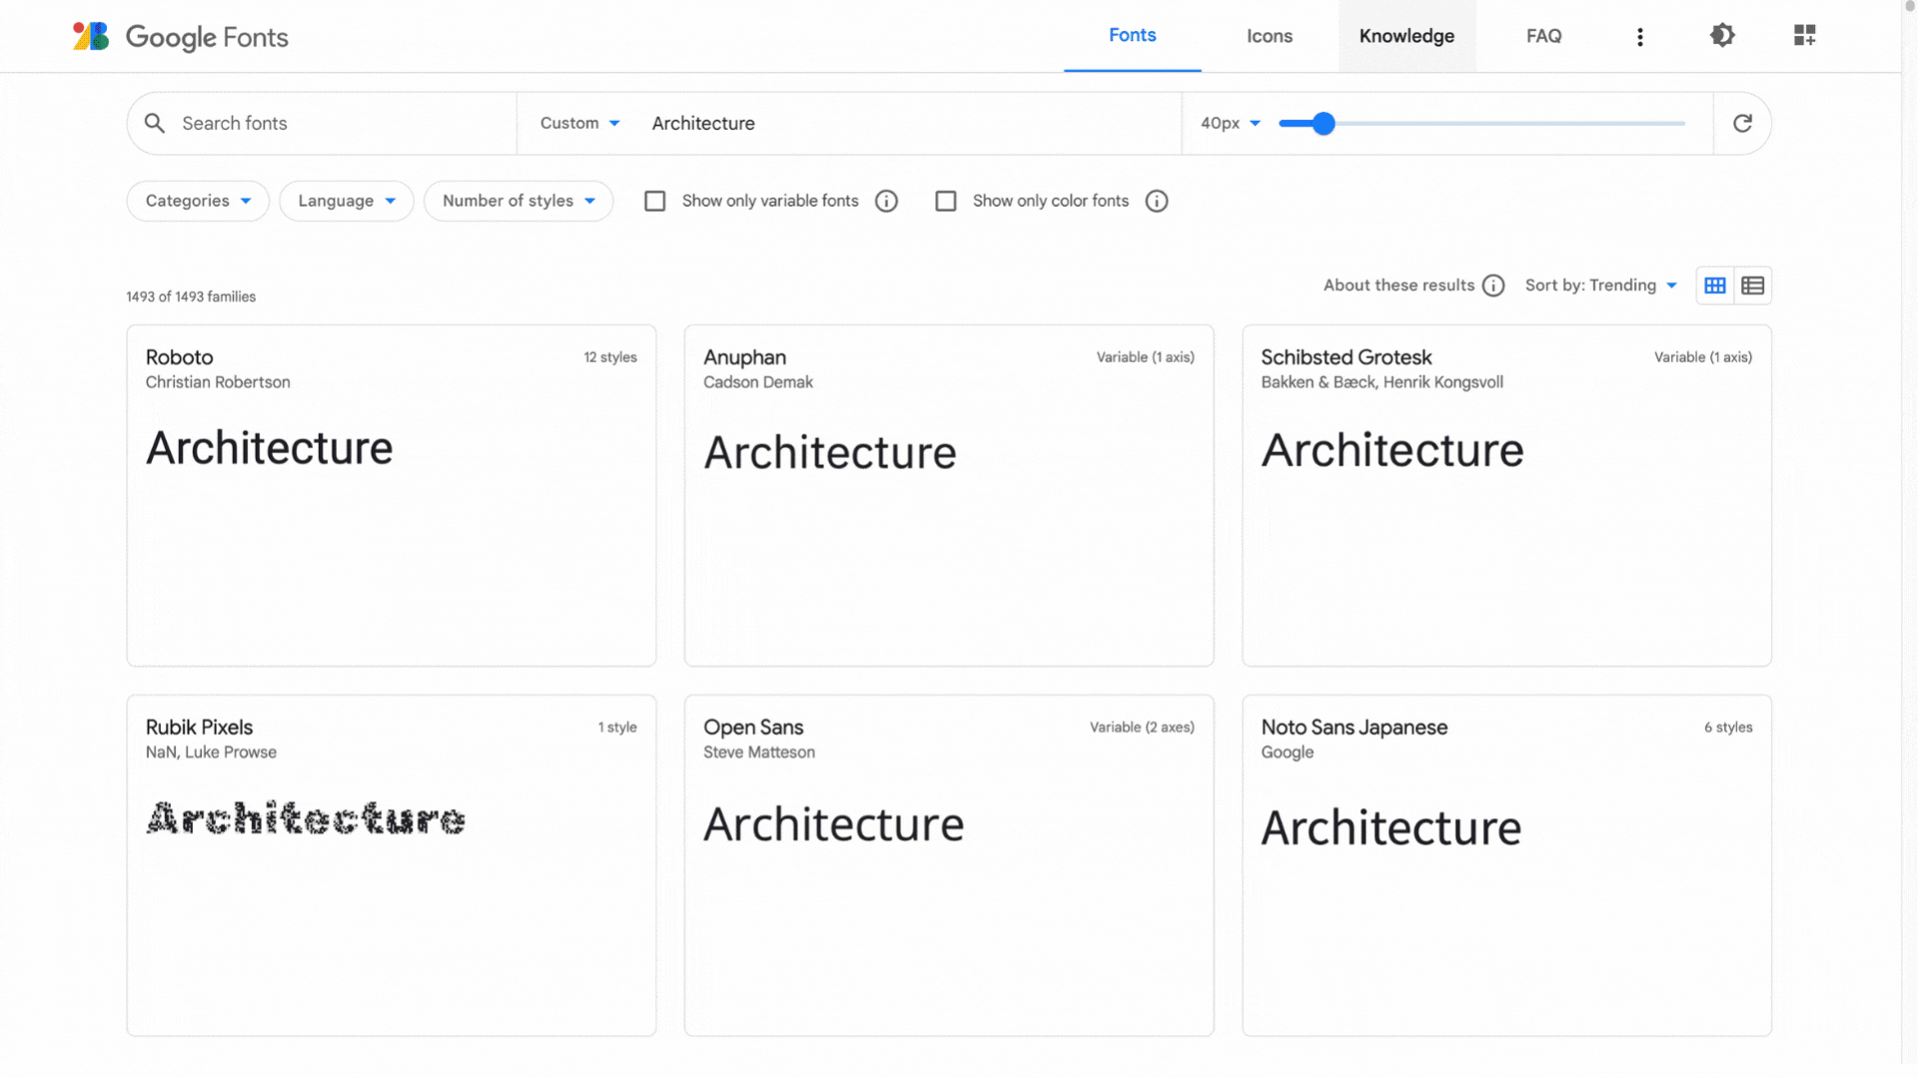Select the Fonts tab
1918x1078 pixels.
coord(1132,36)
